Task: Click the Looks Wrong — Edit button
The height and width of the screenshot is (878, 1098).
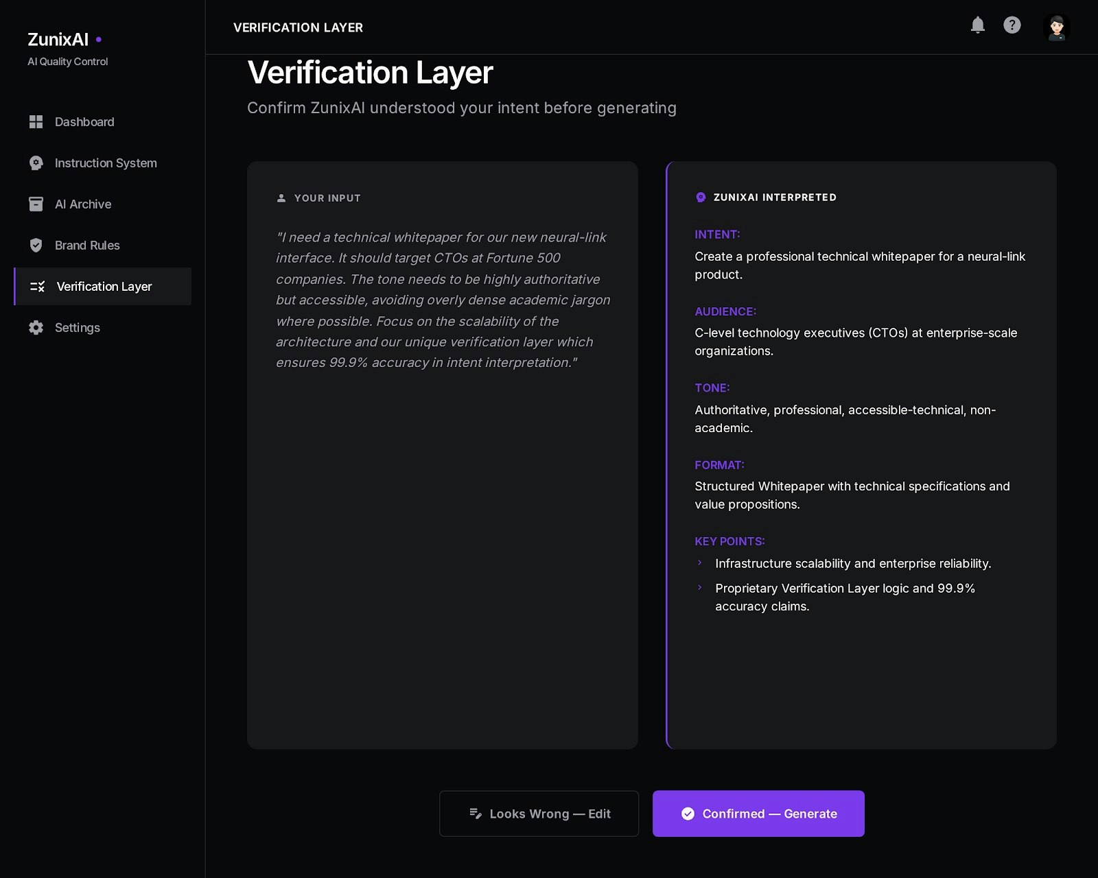Action: point(539,814)
